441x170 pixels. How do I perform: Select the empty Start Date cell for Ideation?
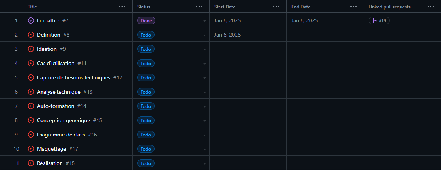click(x=248, y=49)
